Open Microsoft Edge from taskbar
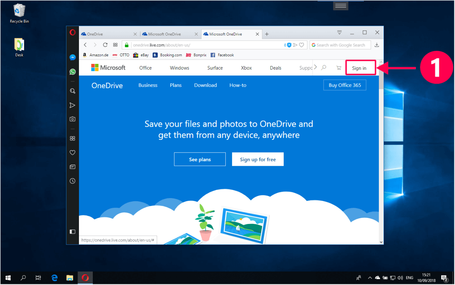The image size is (455, 285). point(54,278)
